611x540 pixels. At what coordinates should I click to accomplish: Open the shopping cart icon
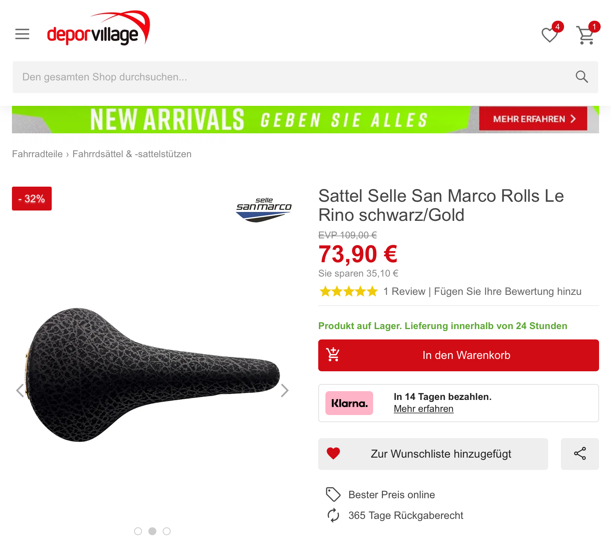tap(586, 35)
